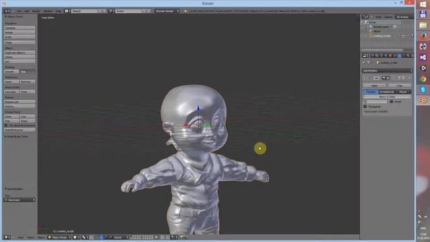Open the Object Mode dropdown
Viewport: 430px width, 242px height.
(x=59, y=237)
